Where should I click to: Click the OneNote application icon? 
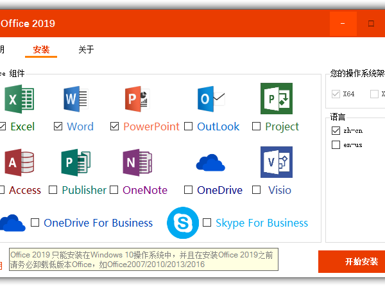(x=137, y=162)
